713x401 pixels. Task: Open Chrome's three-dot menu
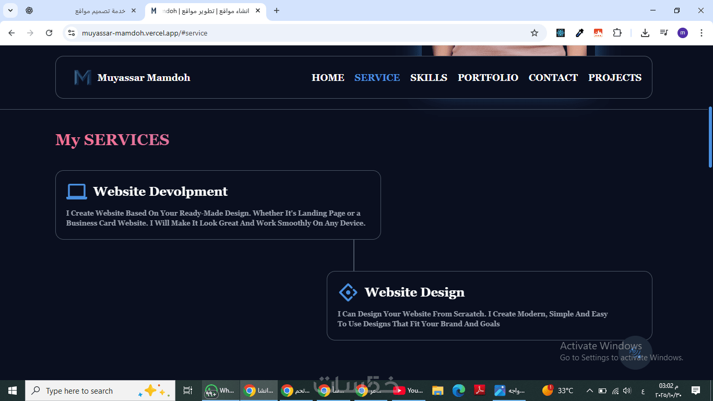click(702, 33)
